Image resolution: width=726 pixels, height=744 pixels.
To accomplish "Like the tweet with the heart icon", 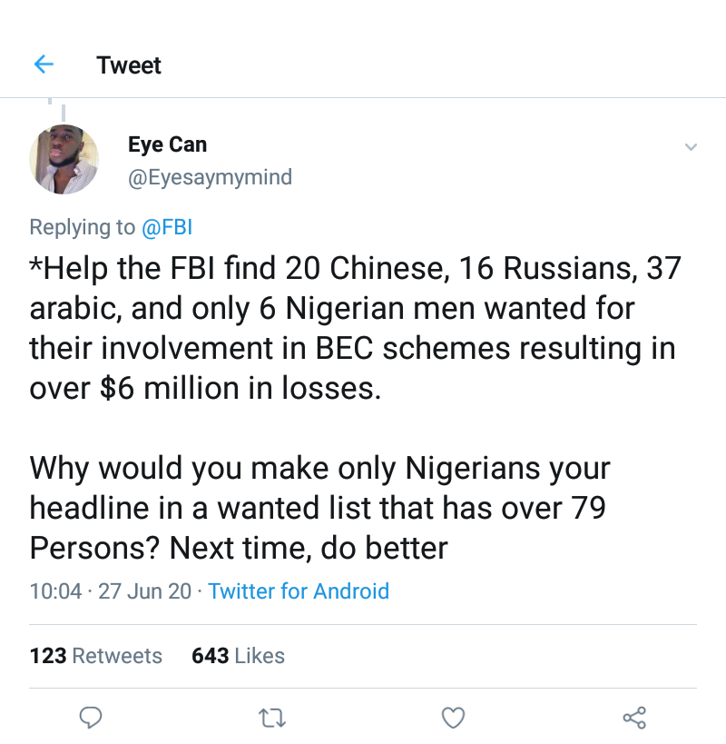I will pos(453,719).
